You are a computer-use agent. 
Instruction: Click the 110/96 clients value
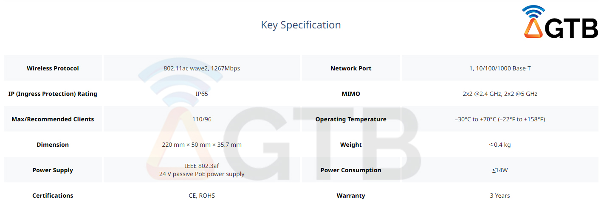click(202, 119)
